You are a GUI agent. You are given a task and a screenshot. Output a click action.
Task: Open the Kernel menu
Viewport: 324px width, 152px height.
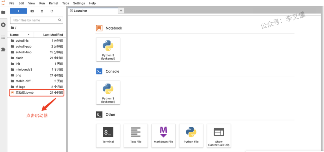point(53,3)
